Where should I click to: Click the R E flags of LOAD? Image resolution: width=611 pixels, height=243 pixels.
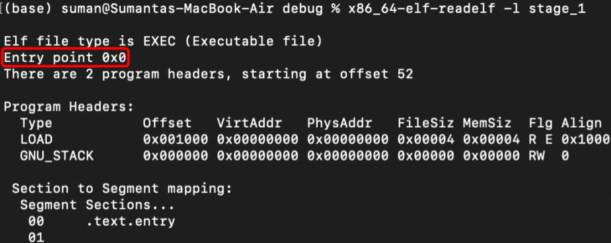[x=540, y=140]
